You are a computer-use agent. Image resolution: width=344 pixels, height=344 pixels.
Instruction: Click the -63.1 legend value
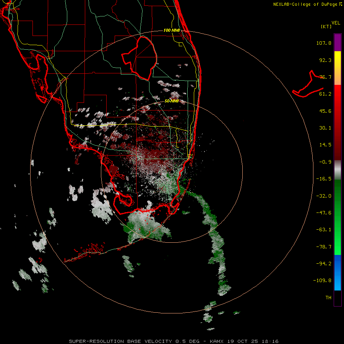click(x=324, y=230)
